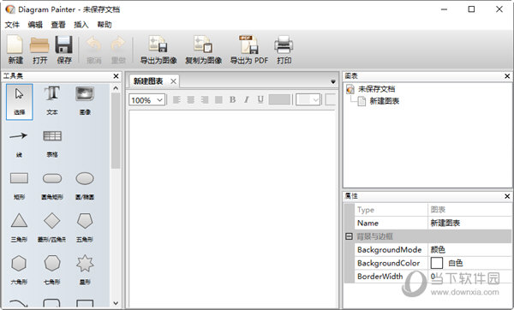
Task: Click the Name property value field
Action: point(469,224)
